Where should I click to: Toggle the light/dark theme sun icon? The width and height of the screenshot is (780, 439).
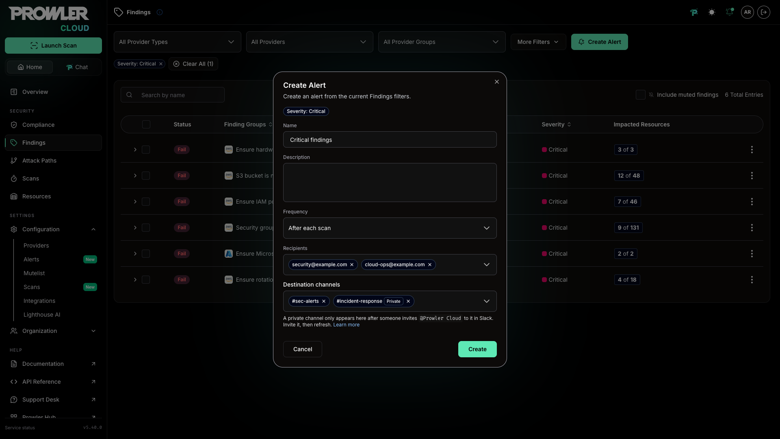[x=712, y=12]
